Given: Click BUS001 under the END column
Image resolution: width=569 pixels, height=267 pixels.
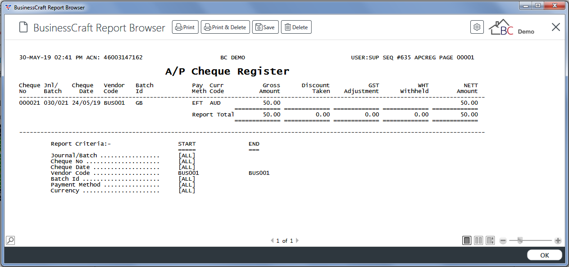Looking at the screenshot, I should (259, 173).
